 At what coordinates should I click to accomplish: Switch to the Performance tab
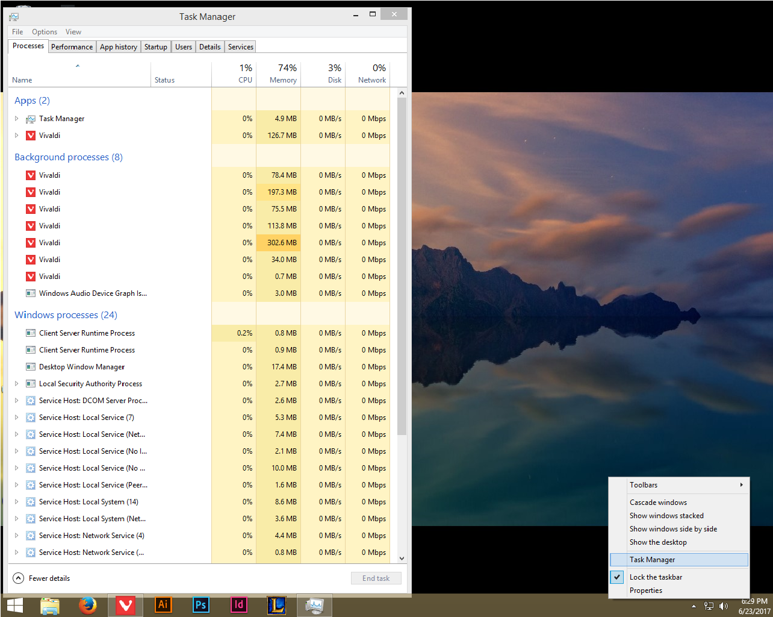click(x=72, y=47)
